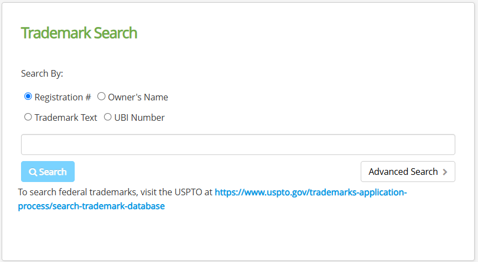Open the uspto.gov trademarks-application link

coord(310,193)
